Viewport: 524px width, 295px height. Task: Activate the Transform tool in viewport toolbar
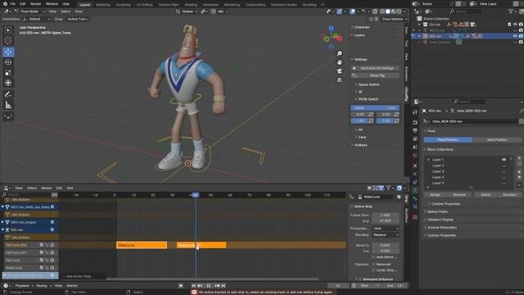point(8,83)
